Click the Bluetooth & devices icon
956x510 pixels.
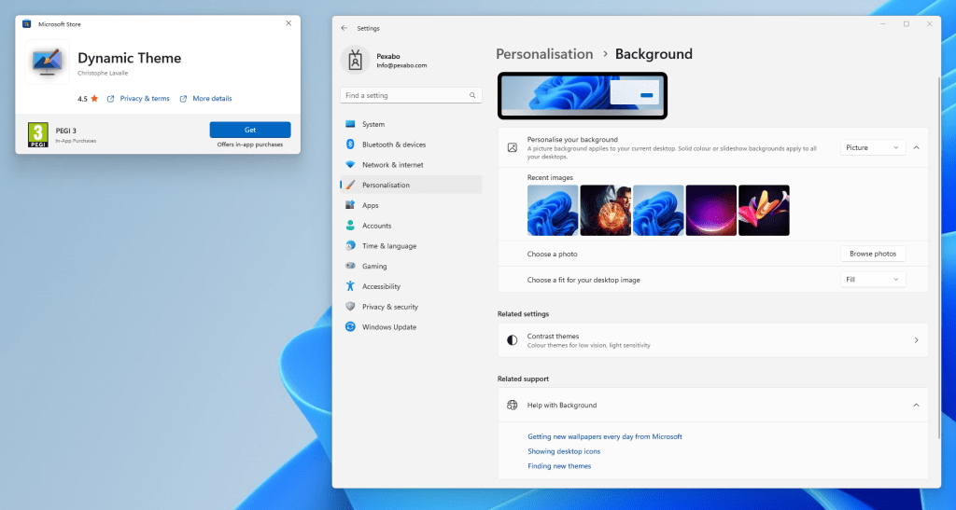[x=350, y=145]
